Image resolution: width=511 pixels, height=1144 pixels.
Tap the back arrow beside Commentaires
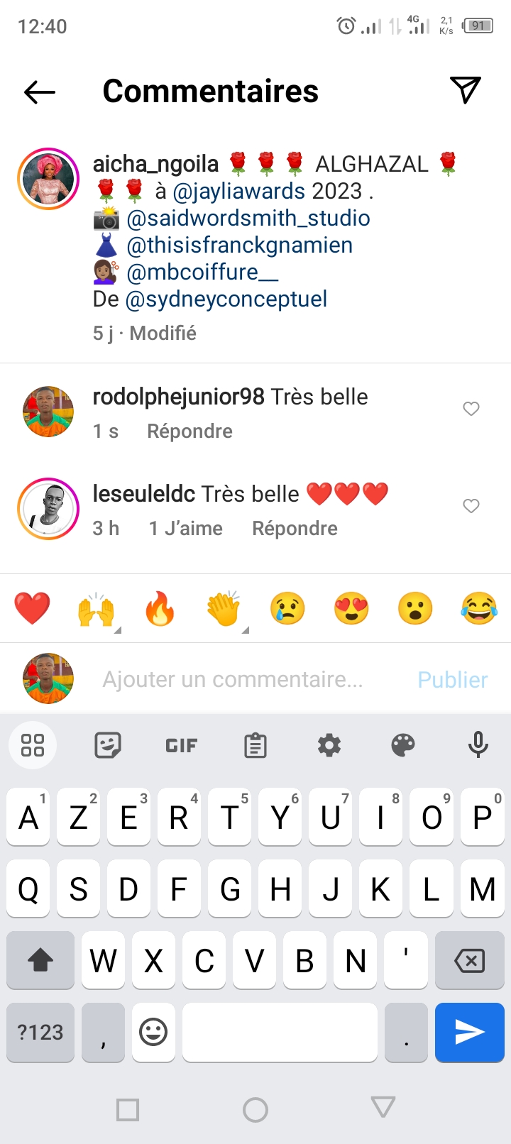[x=40, y=92]
